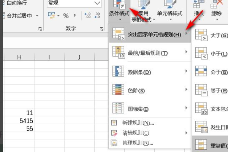The height and width of the screenshot is (152, 228).
Task: Expand Merge & Center (合并后居中) dropdown arrow
Action: 37,16
